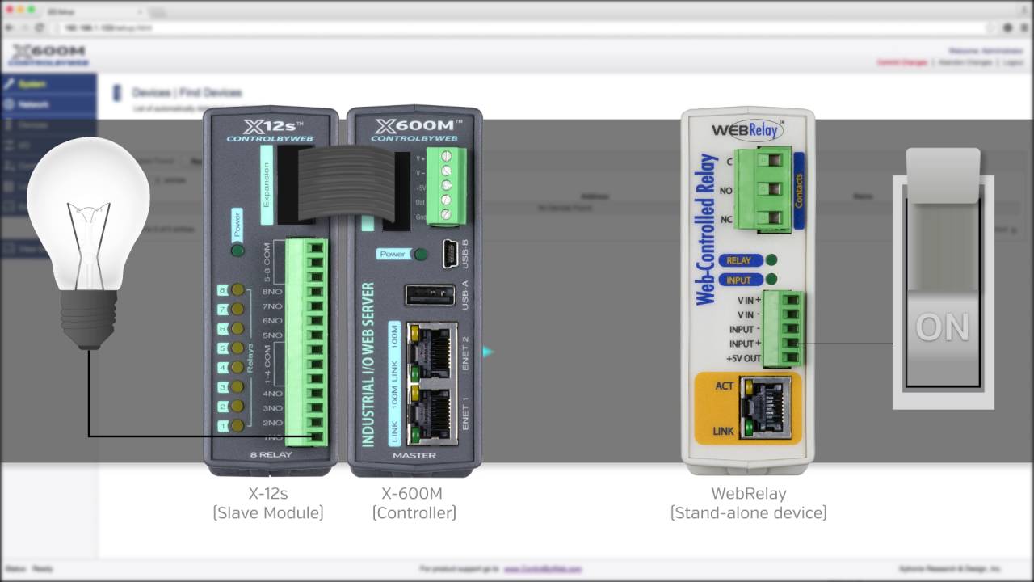Viewport: 1034px width, 582px height.
Task: Click the Abandon Changes link
Action: pos(965,62)
